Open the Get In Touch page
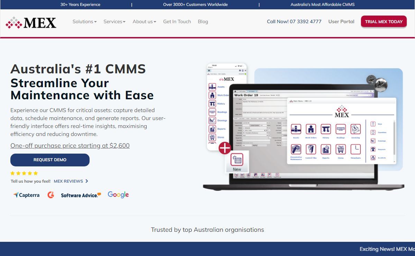Viewport: 415px width, 256px height. (177, 21)
